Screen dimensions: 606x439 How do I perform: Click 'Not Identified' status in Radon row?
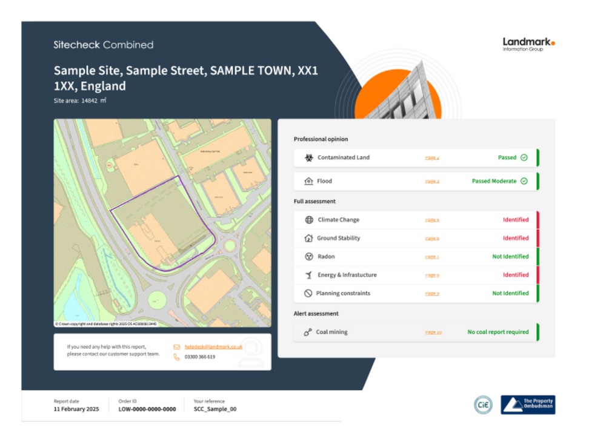510,256
